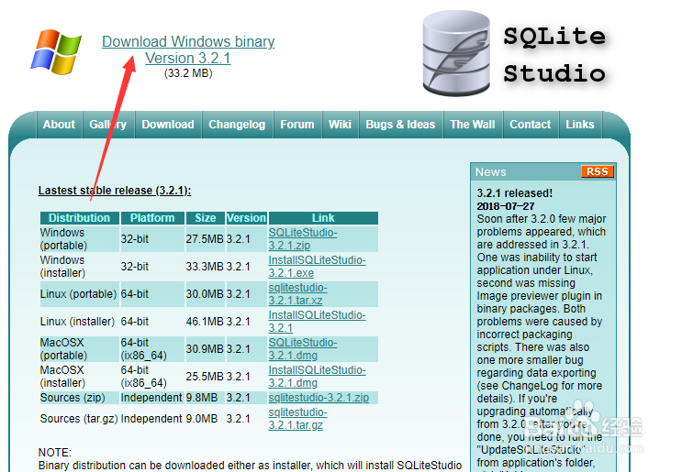Click the 30.9MB size cell
682x472 pixels.
pos(205,348)
